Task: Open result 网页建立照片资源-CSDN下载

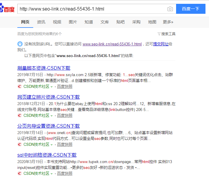Action: coord(49,97)
